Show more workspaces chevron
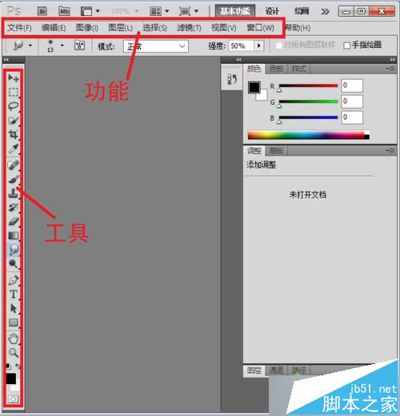The width and height of the screenshot is (400, 416). click(x=325, y=12)
